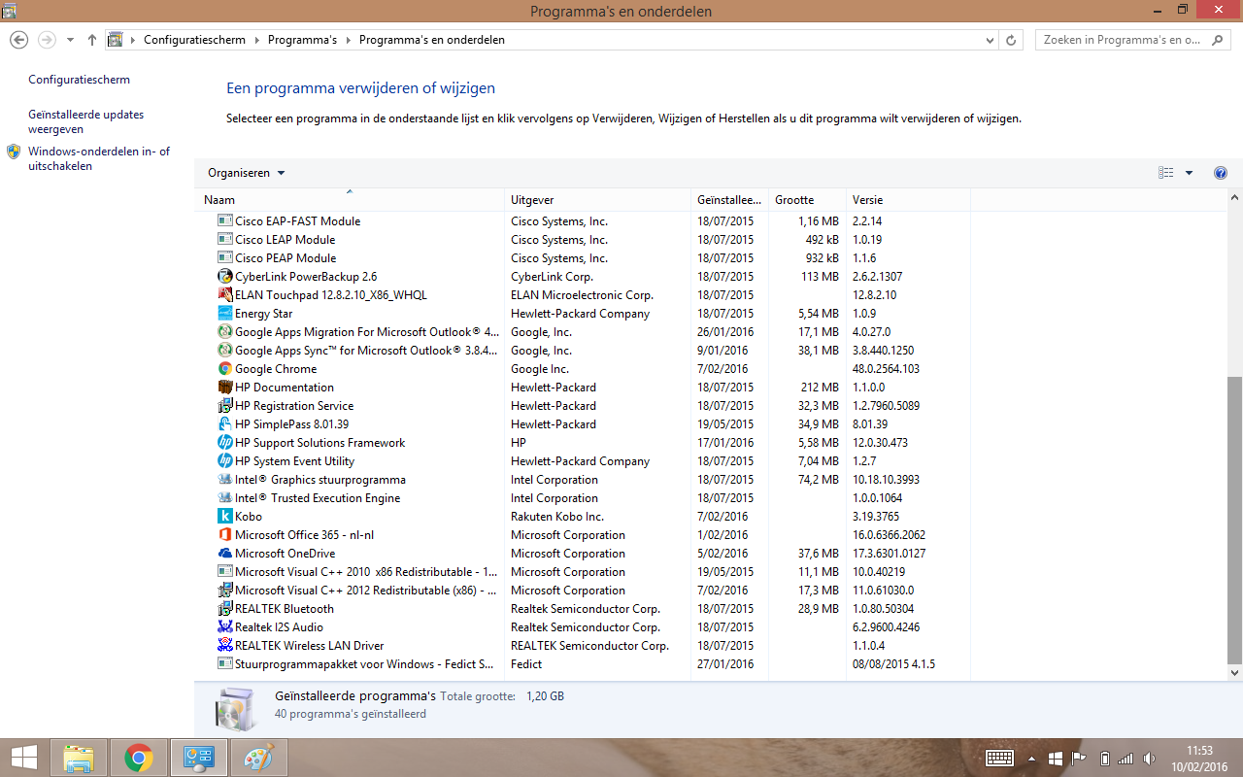Click the scrollbar up arrow
This screenshot has height=777, width=1243.
[x=1234, y=197]
